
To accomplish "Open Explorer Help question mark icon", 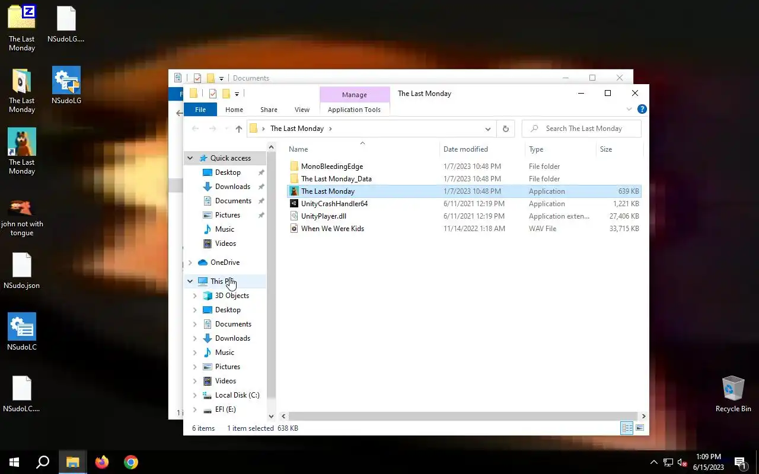I will 642,110.
